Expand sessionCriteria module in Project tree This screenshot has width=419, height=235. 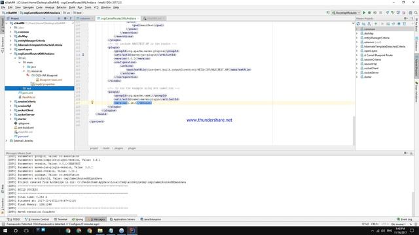(x=11, y=102)
